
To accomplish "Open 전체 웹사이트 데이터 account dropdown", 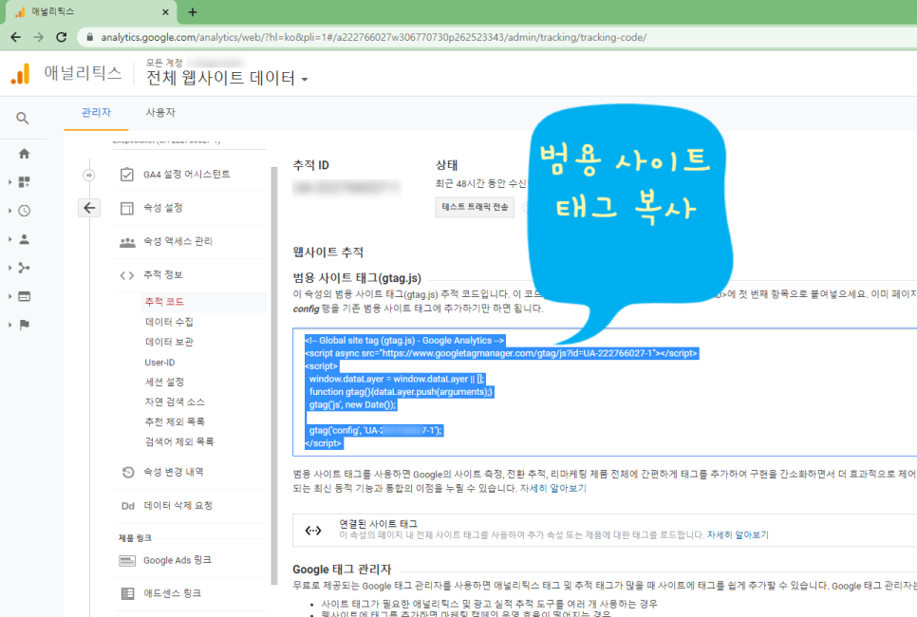I will [x=227, y=78].
